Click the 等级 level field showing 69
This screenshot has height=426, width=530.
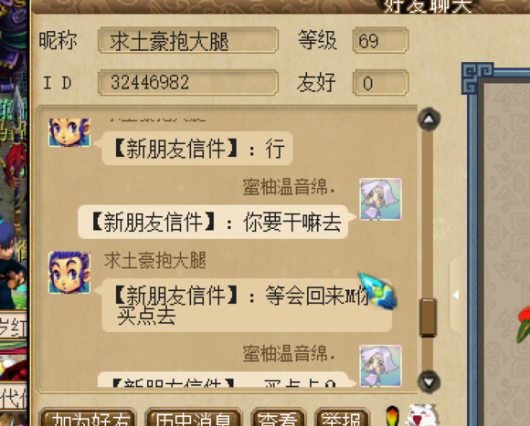(x=380, y=41)
